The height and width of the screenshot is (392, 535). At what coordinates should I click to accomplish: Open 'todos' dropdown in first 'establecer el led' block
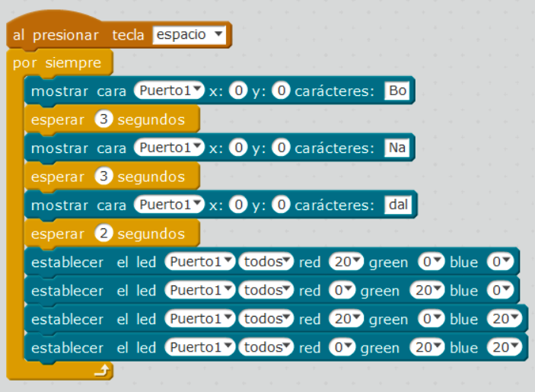266,262
